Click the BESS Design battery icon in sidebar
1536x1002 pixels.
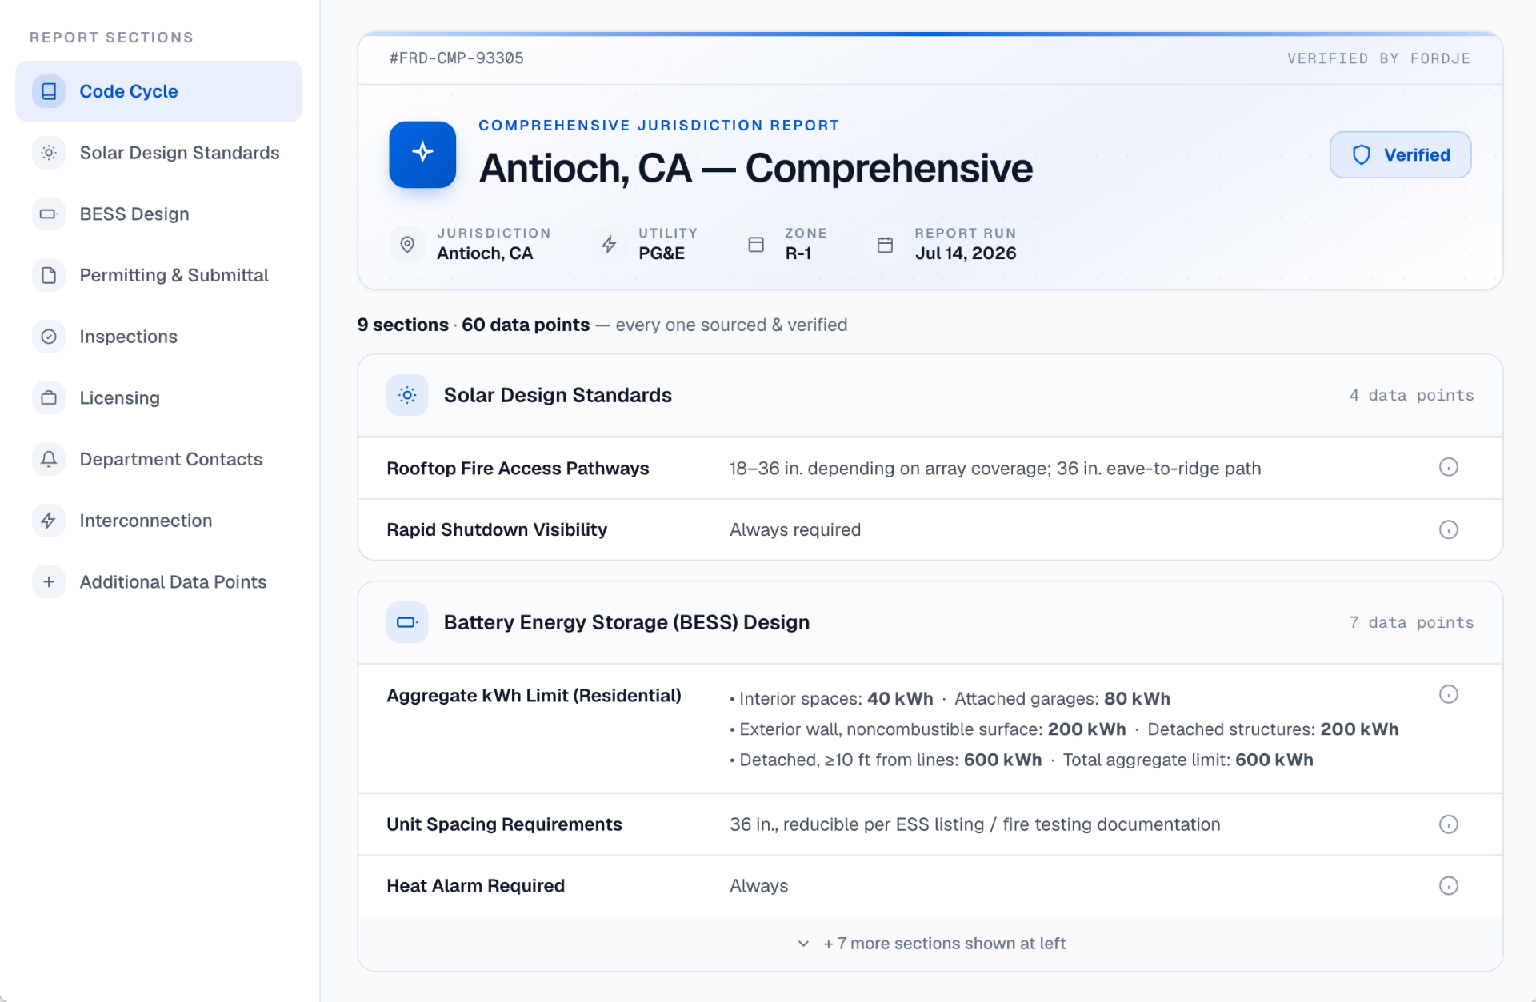[x=49, y=214]
